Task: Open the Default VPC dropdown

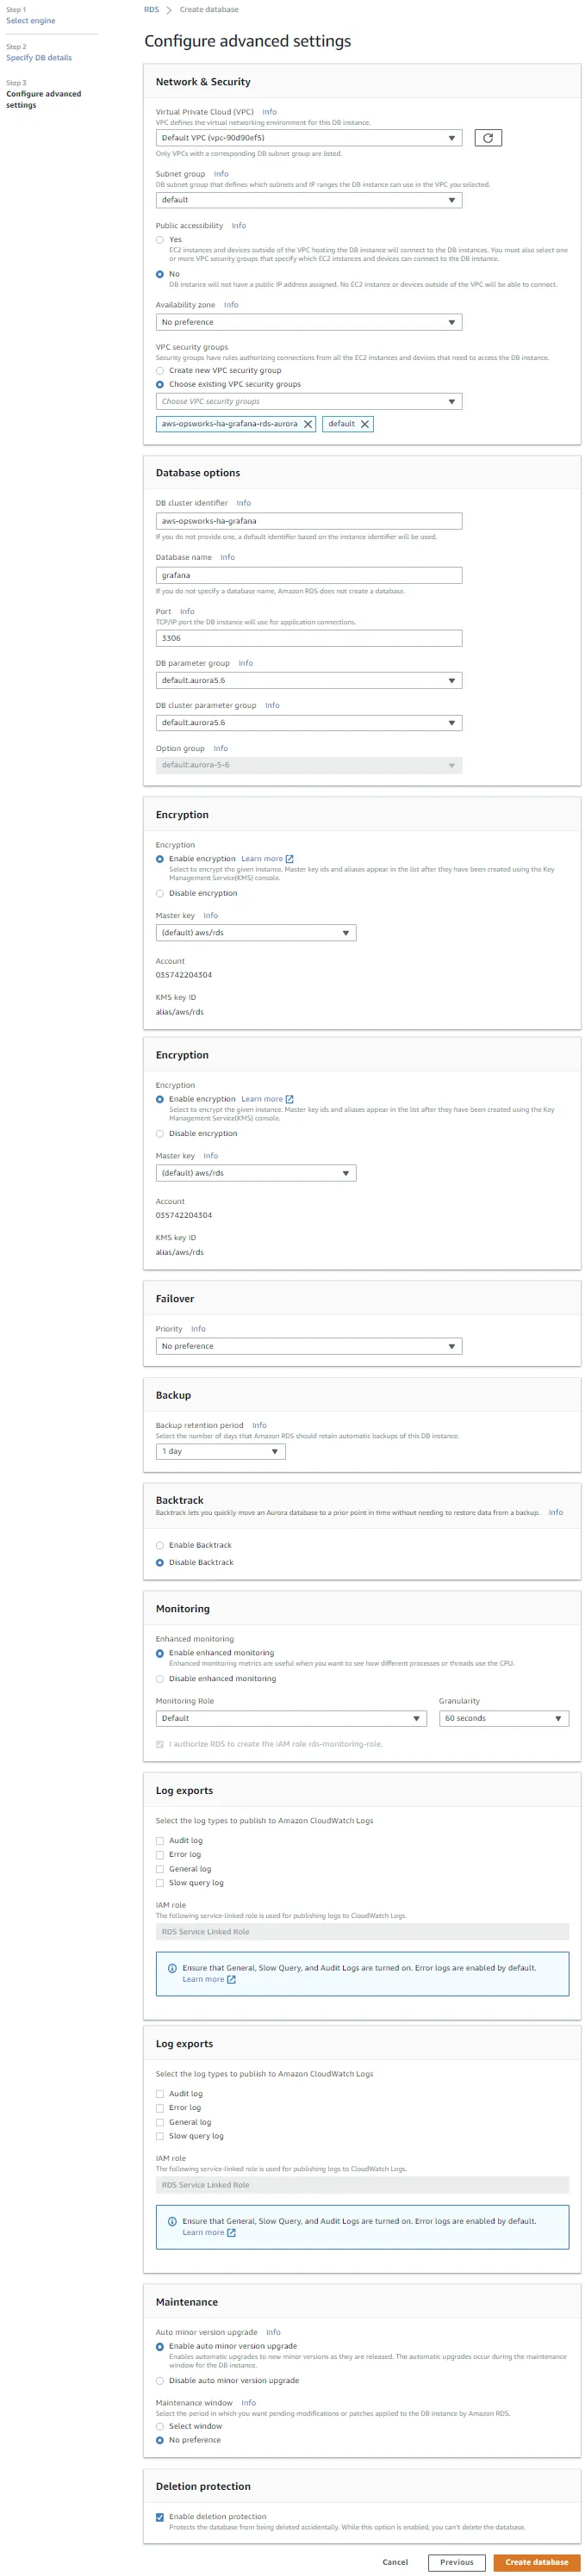Action: point(308,138)
